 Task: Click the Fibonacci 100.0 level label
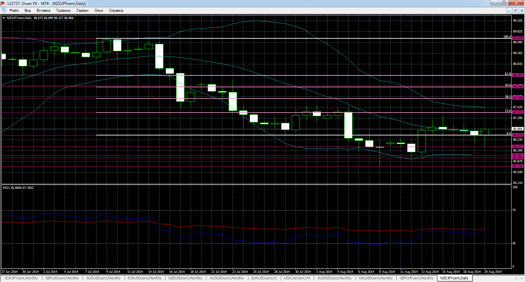pyautogui.click(x=507, y=37)
